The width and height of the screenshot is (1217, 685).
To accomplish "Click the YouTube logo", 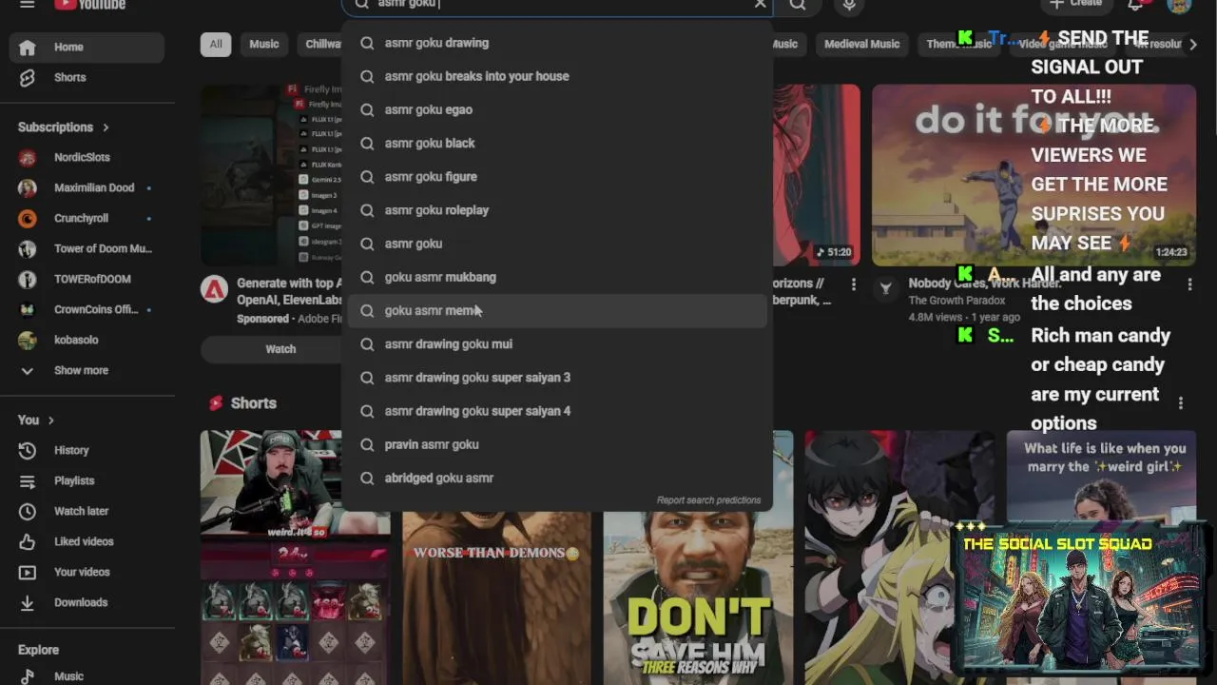I will [89, 4].
